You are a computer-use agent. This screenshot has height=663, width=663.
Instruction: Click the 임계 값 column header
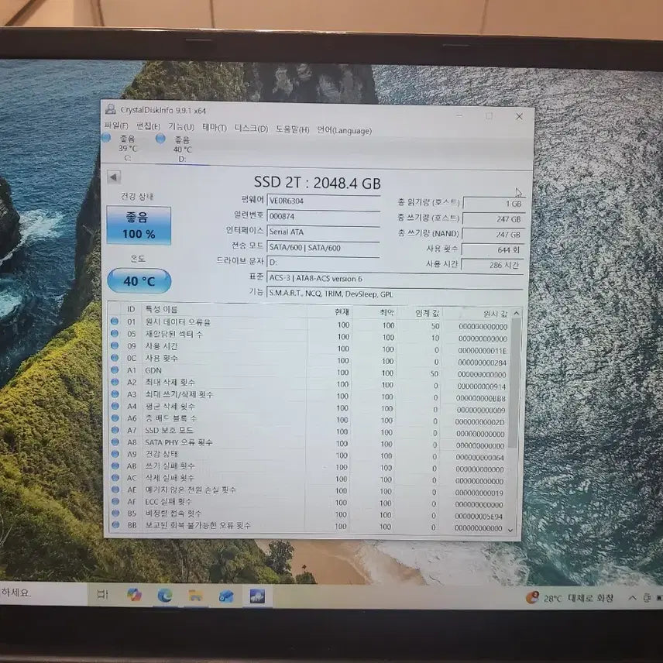pyautogui.click(x=427, y=314)
